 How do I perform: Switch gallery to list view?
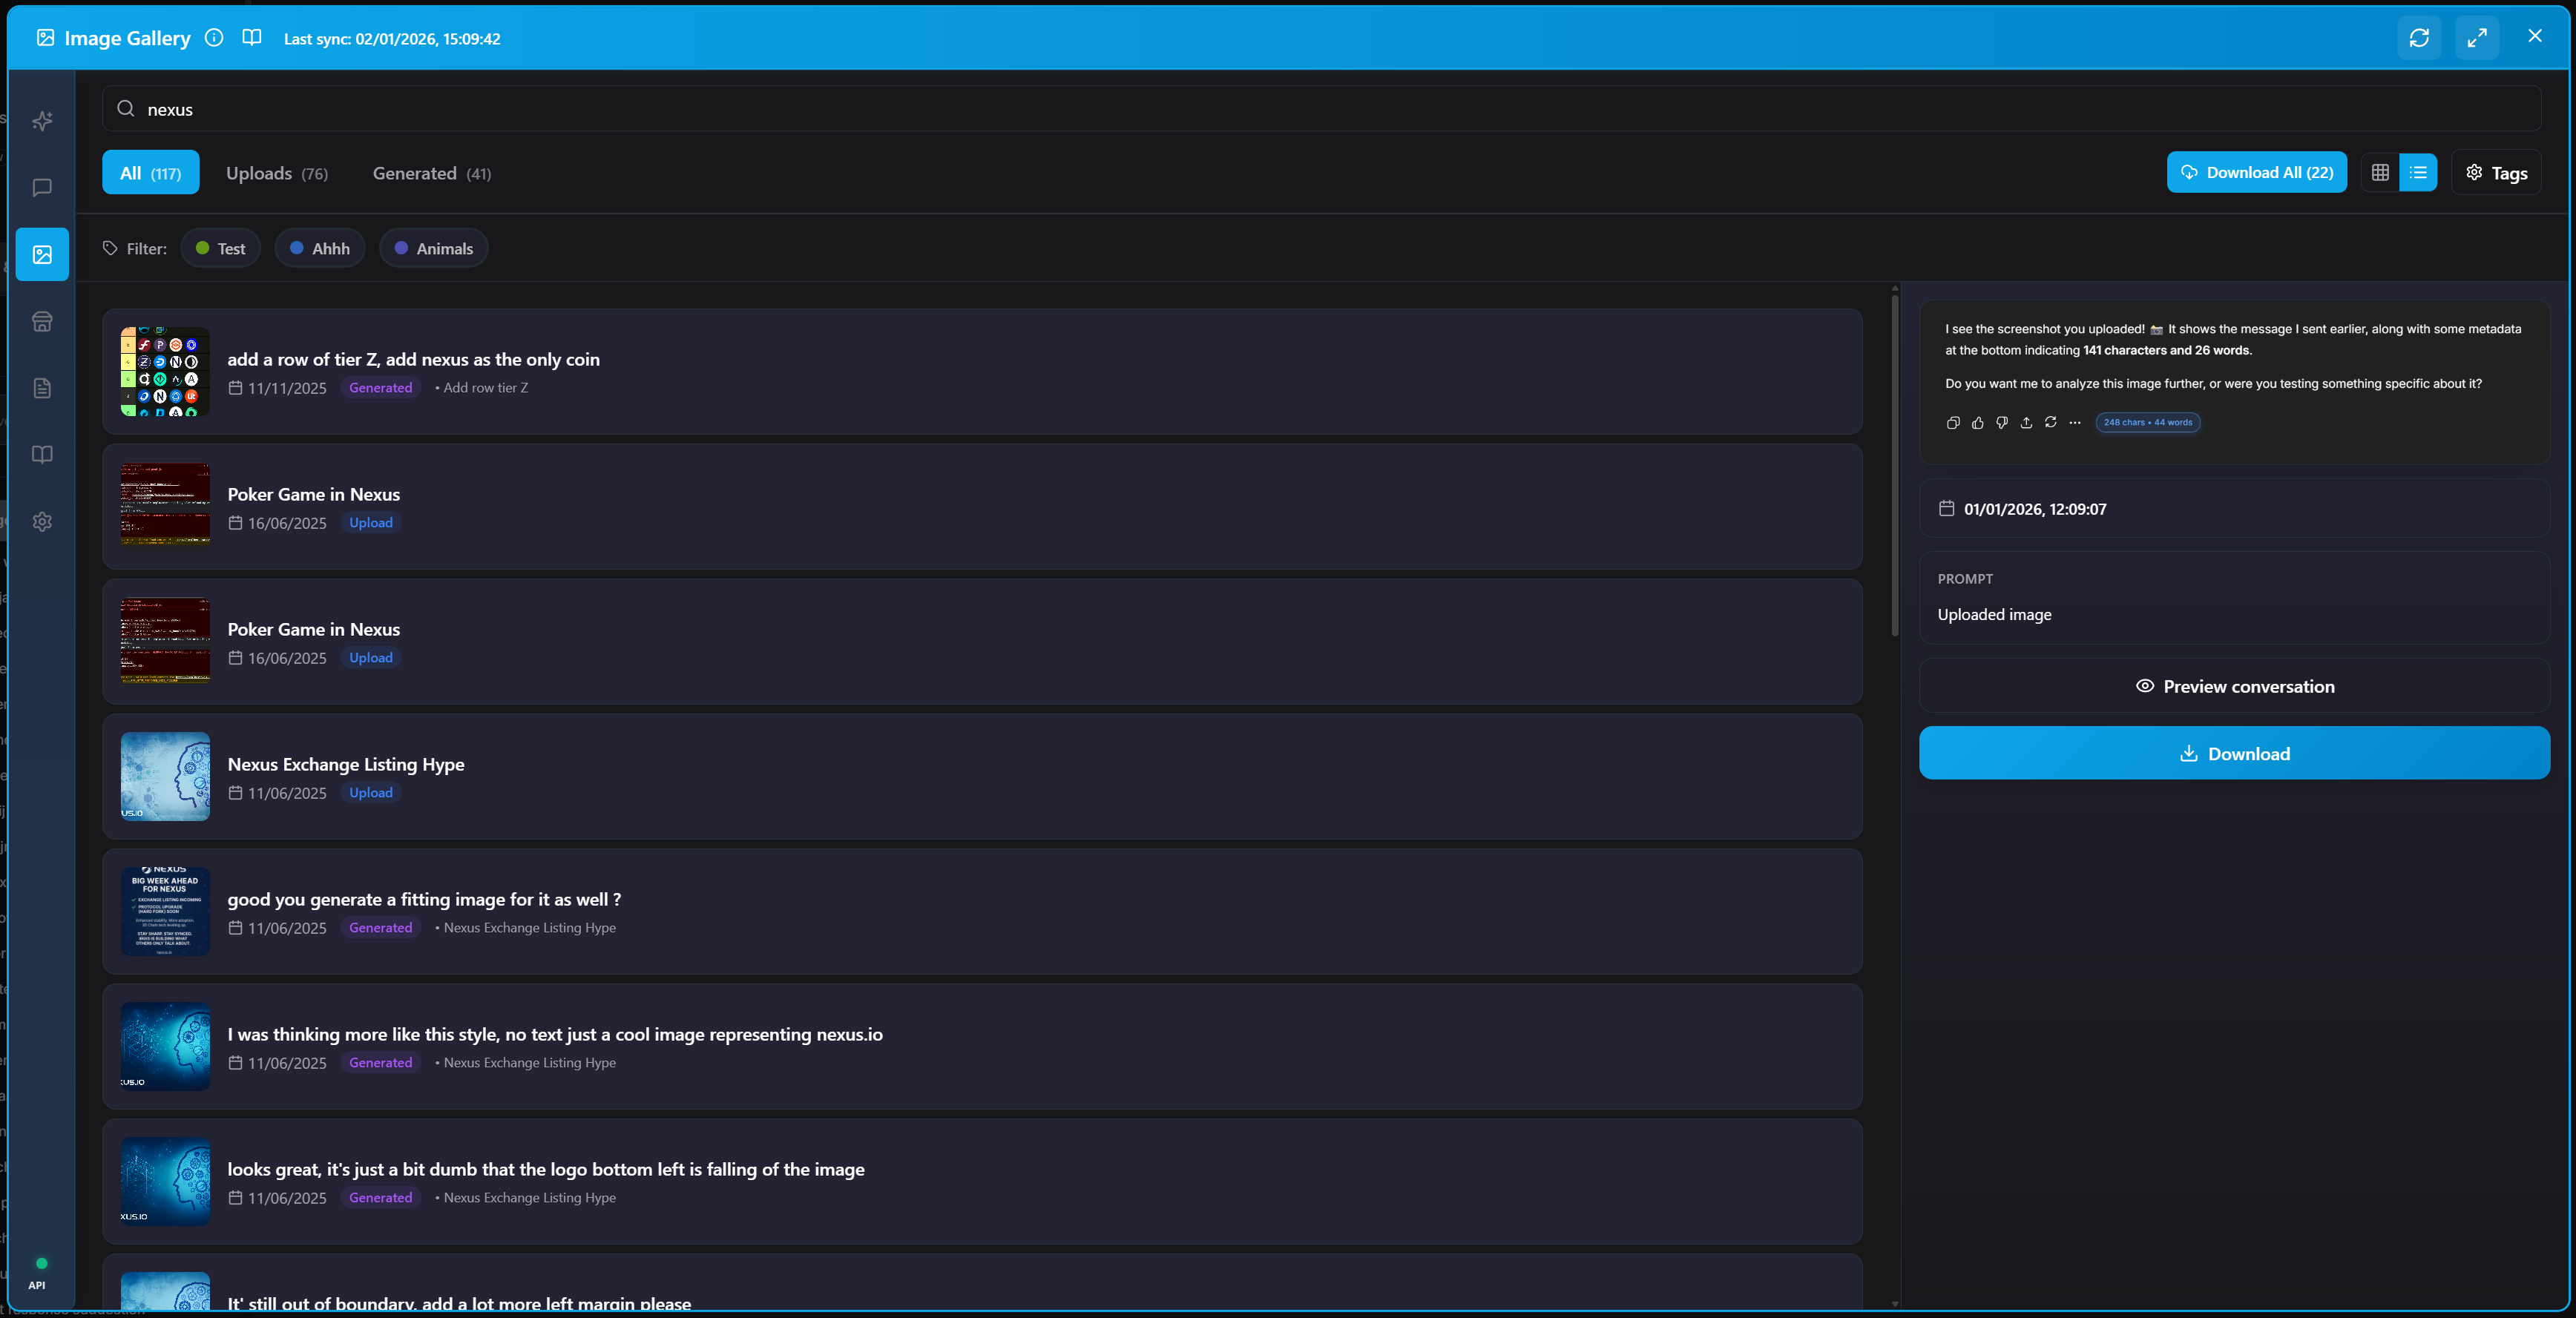[x=2419, y=172]
